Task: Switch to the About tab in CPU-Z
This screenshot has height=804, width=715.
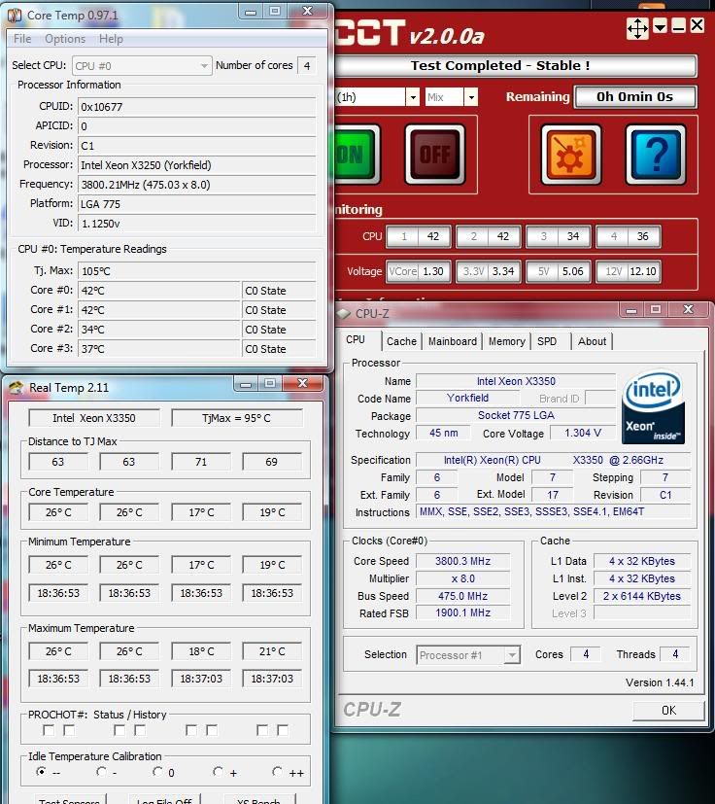Action: click(x=592, y=341)
